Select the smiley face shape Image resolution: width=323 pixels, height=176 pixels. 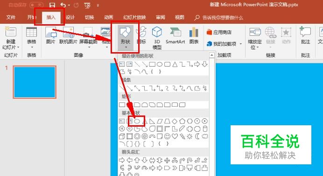[167, 136]
